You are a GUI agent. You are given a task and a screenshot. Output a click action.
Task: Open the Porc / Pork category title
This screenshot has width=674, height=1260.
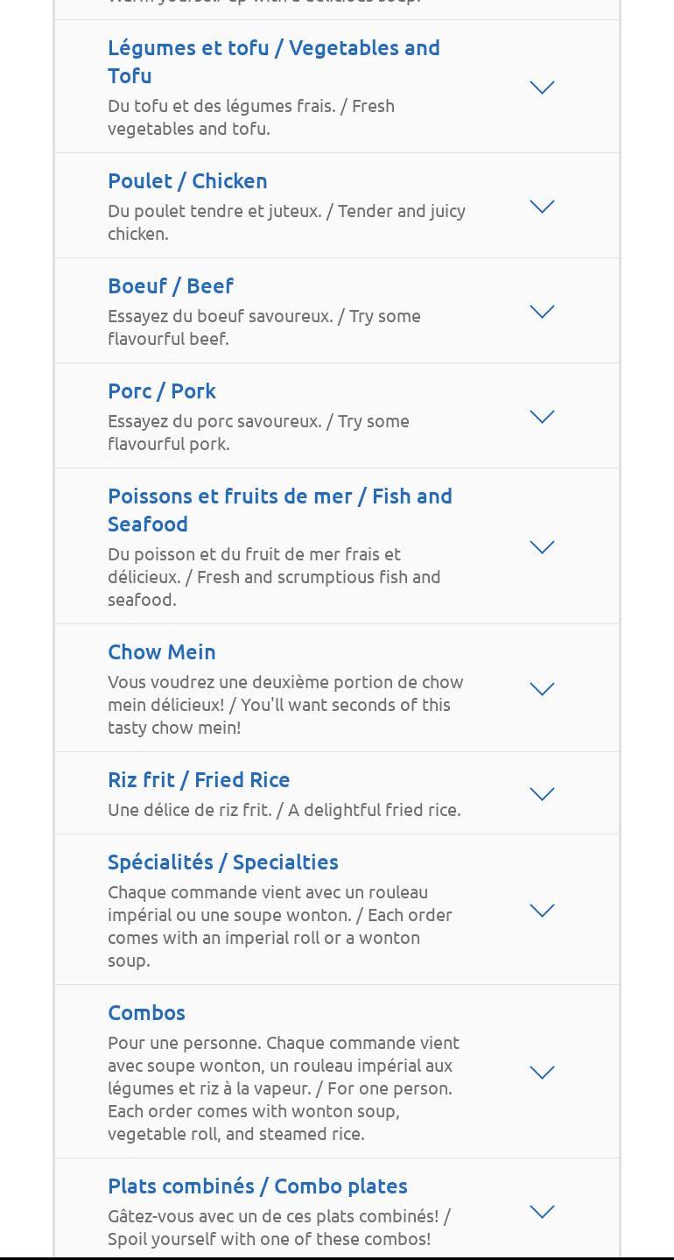(x=162, y=391)
